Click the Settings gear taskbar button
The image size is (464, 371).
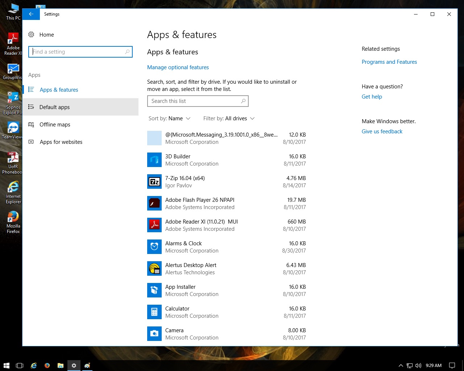coord(74,366)
